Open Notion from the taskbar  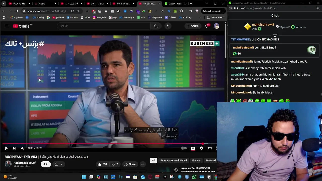point(209,177)
